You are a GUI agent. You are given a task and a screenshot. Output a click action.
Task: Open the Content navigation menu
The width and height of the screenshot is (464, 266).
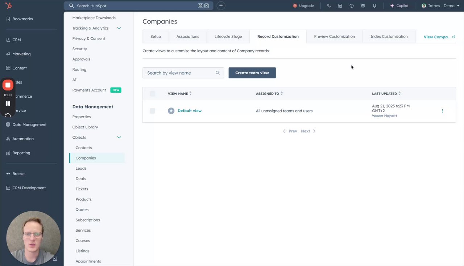point(17,68)
